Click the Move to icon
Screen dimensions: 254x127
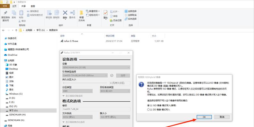point(49,13)
